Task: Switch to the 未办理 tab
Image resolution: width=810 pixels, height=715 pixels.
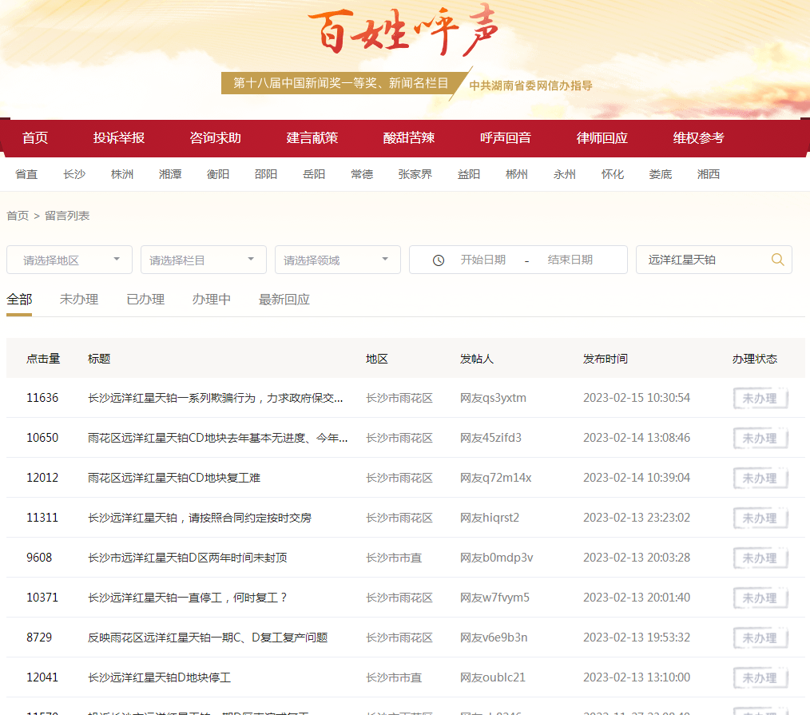Action: point(79,300)
